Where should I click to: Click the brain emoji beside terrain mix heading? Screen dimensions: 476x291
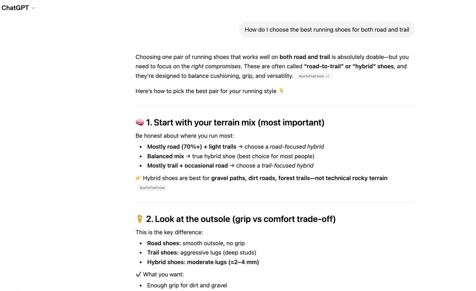pos(140,123)
